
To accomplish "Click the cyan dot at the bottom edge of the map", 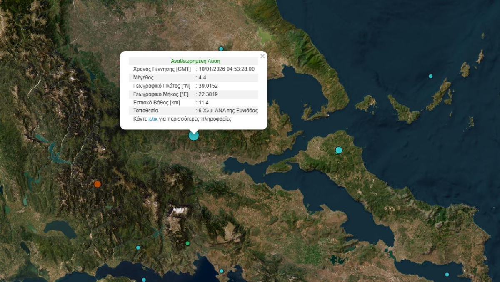I will click(x=145, y=279).
